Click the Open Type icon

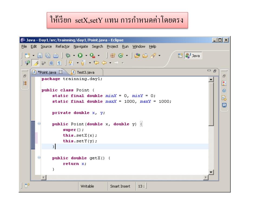(x=137, y=56)
